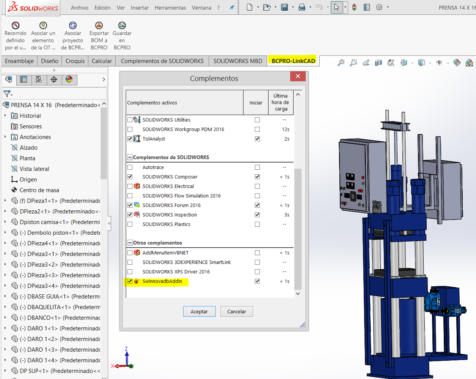Uncheck SwInnovadbAddin active checkbox

130,281
